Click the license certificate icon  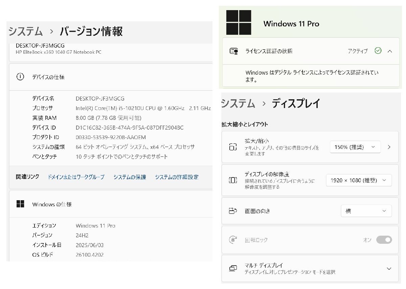pos(233,51)
